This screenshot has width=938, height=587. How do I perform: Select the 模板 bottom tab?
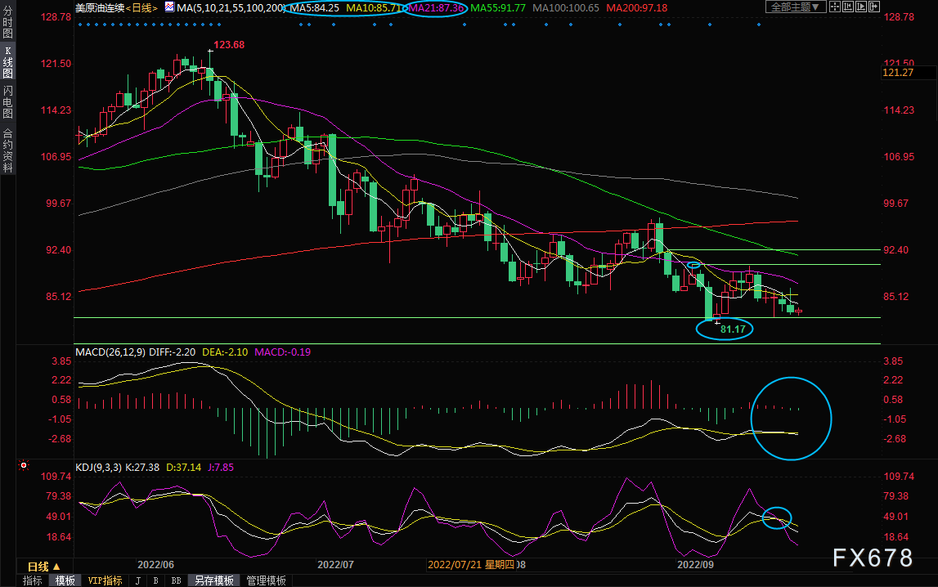click(65, 580)
